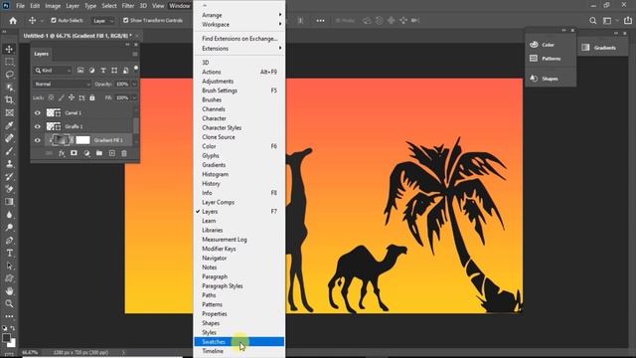636x358 pixels.
Task: Open the Patterns collapsed panel
Action: (551, 59)
